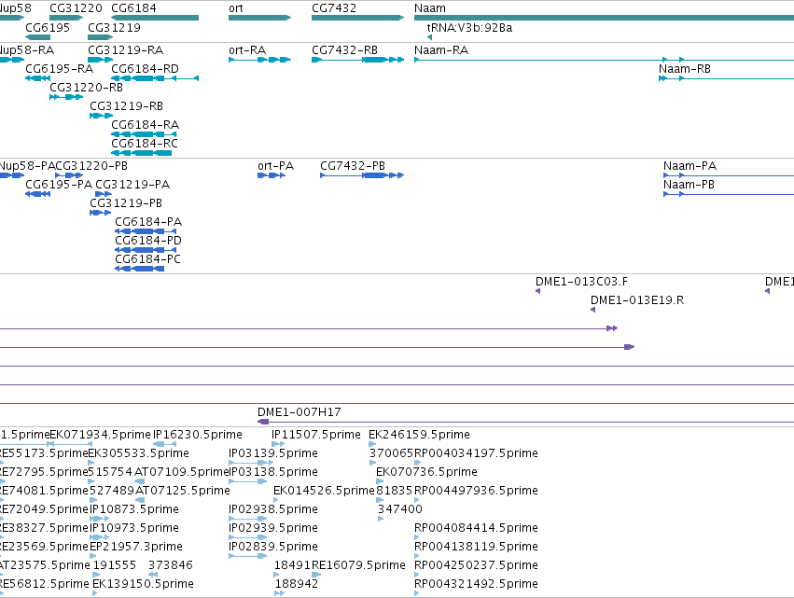Screen dimensions: 794x598
Task: Click the CG31219-RB transcript label
Action: [x=126, y=105]
